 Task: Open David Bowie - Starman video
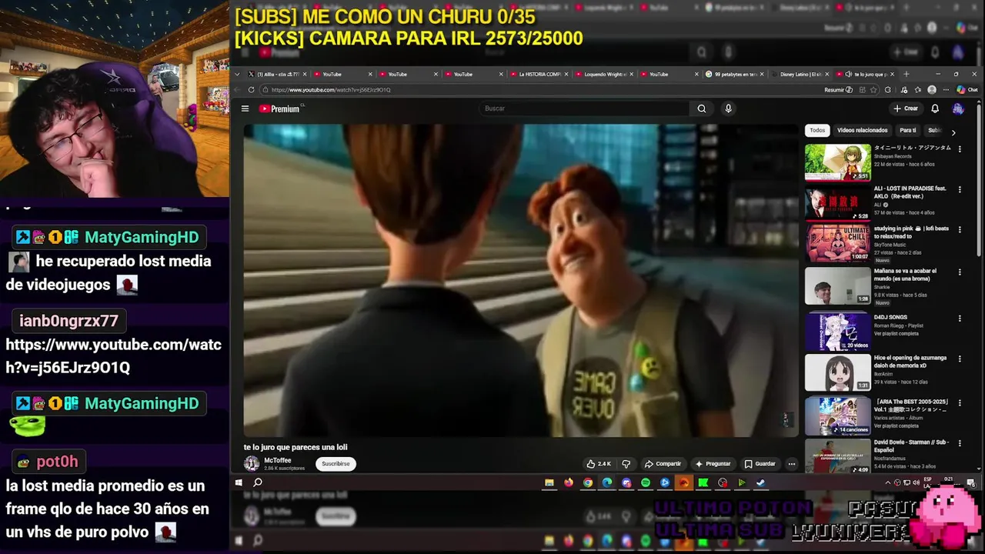point(838,456)
